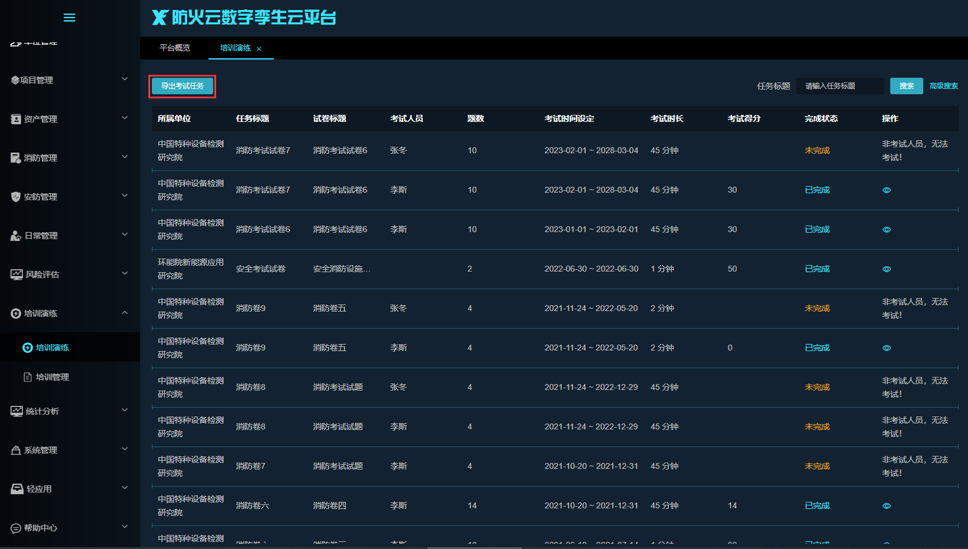The width and height of the screenshot is (968, 549).
Task: Expand the 统计分析 menu chevron
Action: click(125, 410)
